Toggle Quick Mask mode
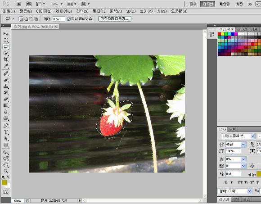Screen dimensions: 261x204 (6, 192)
